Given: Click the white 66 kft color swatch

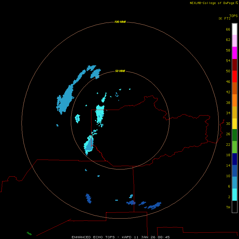Looking at the screenshot, I should [234, 29].
